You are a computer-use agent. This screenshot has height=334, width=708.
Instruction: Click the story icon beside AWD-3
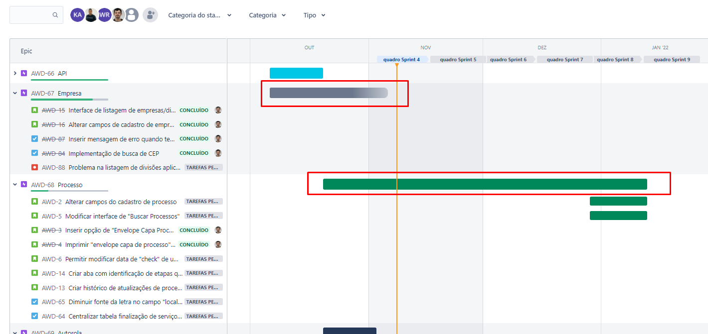click(x=35, y=230)
